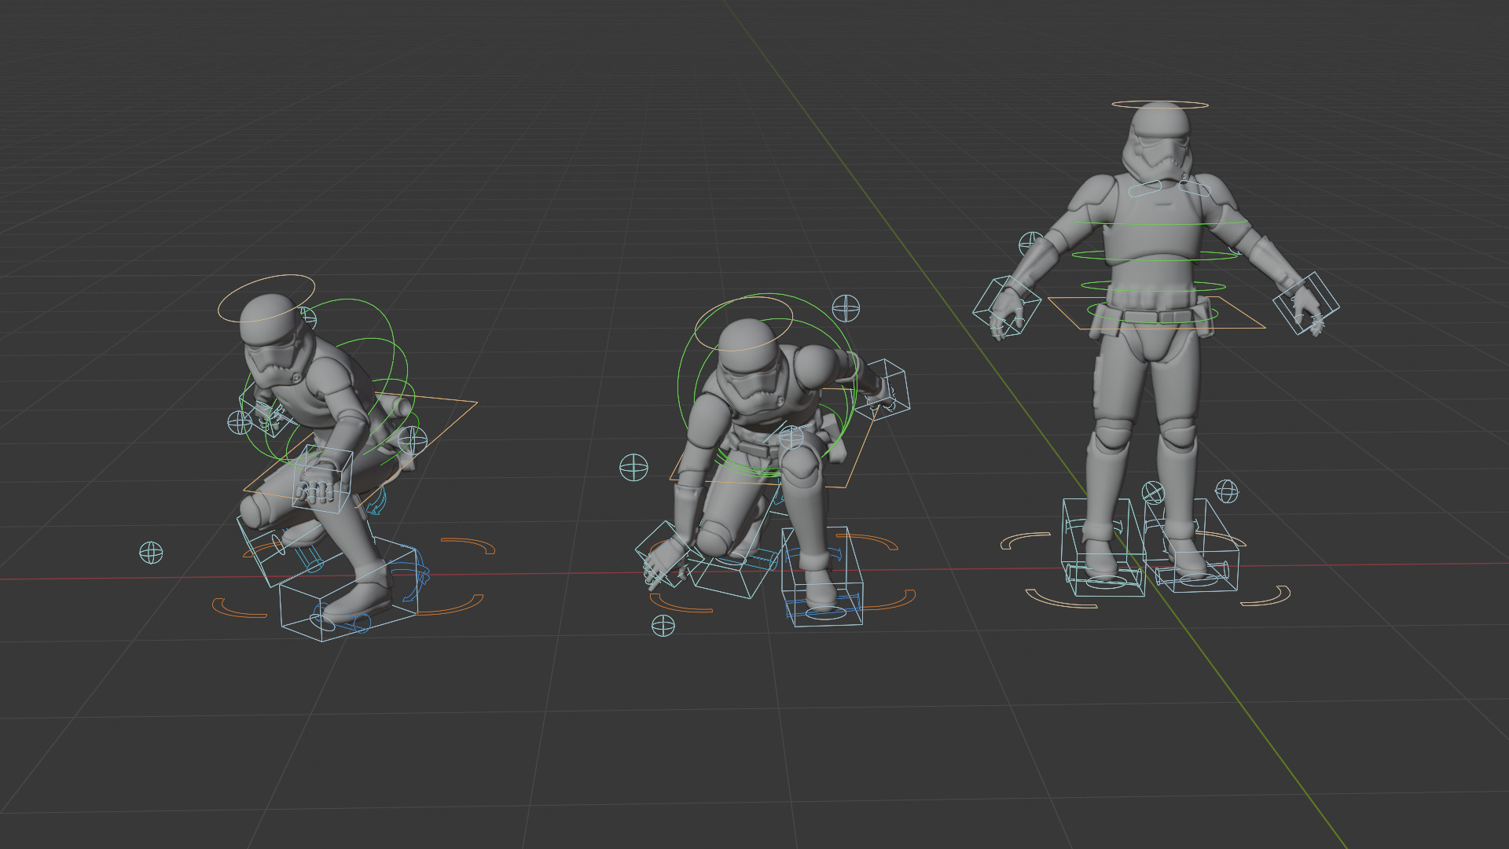Viewport: 1509px width, 849px height.
Task: Click the sphere control next to crouching trooper's rear hand
Action: click(x=240, y=422)
